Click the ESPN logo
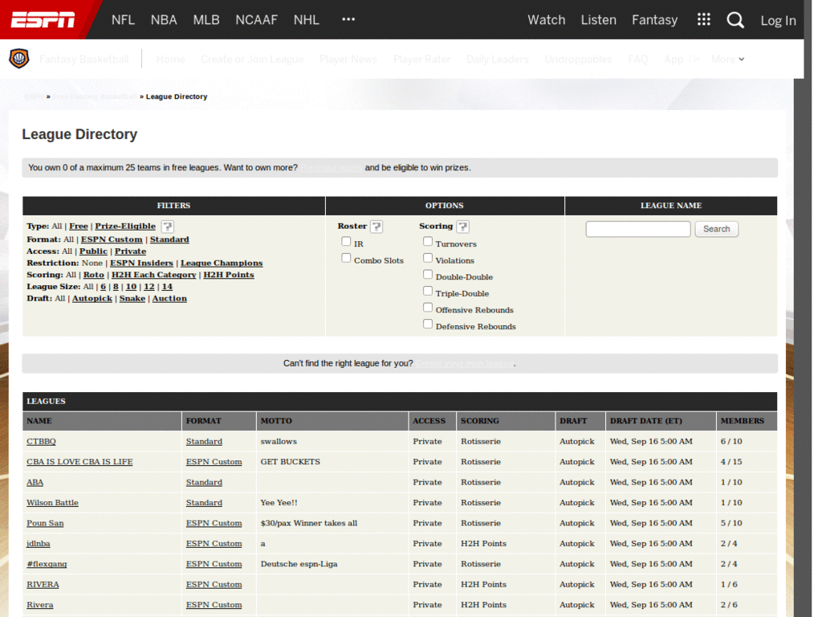This screenshot has height=617, width=822. [x=43, y=19]
